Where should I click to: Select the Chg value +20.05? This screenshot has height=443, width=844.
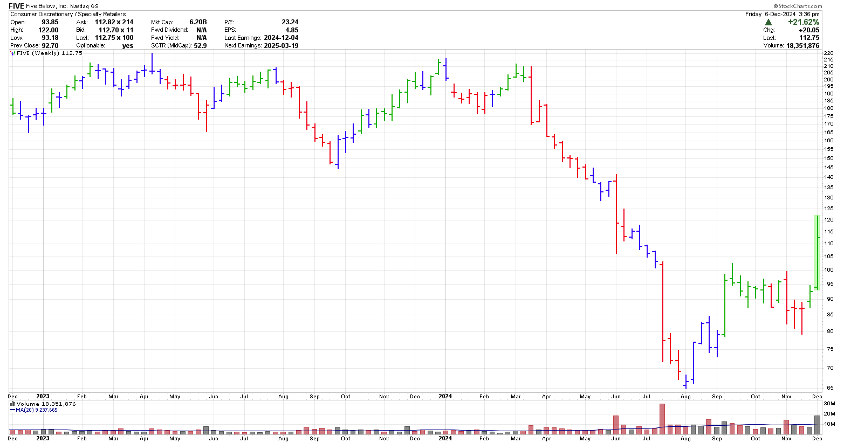coord(809,30)
